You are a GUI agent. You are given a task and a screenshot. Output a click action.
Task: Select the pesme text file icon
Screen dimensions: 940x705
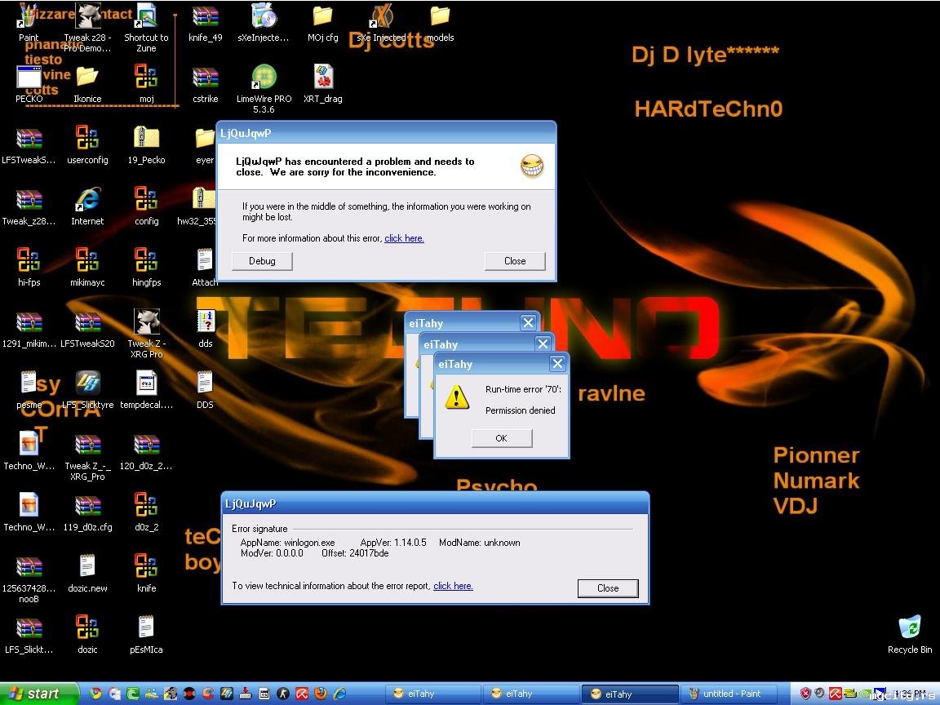29,390
